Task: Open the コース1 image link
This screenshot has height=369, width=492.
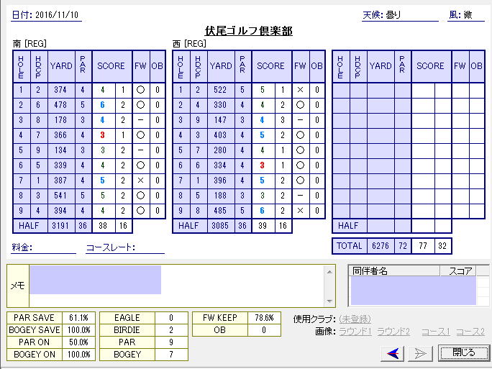Action: point(436,332)
